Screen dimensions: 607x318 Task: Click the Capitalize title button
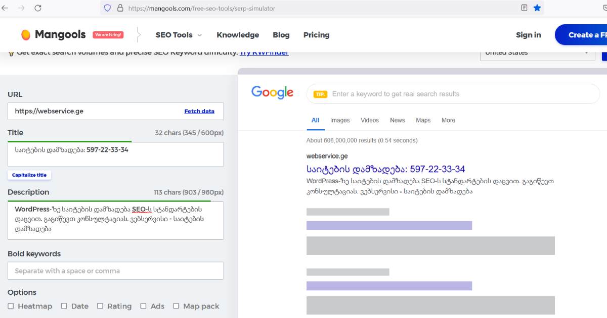point(29,175)
